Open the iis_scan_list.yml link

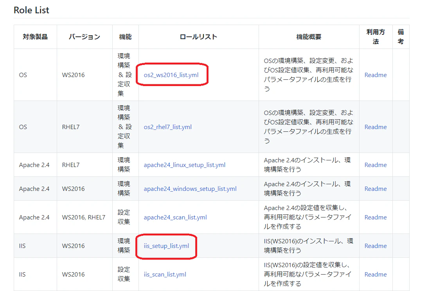[x=165, y=274]
